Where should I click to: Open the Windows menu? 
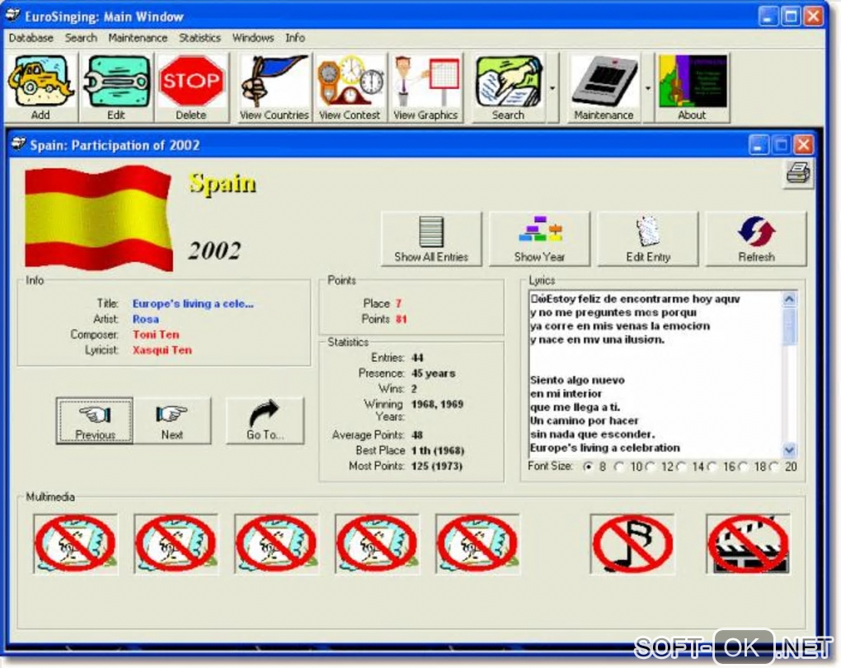coord(252,38)
